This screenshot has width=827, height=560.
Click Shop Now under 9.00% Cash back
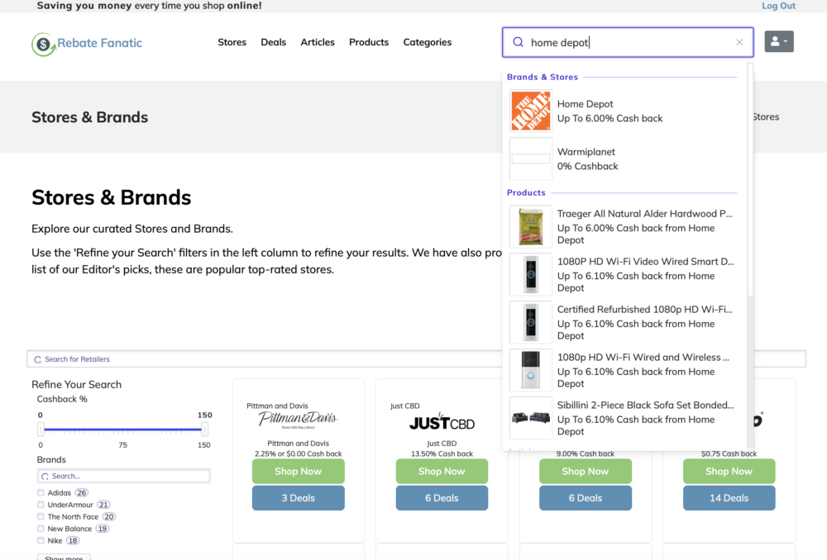586,471
